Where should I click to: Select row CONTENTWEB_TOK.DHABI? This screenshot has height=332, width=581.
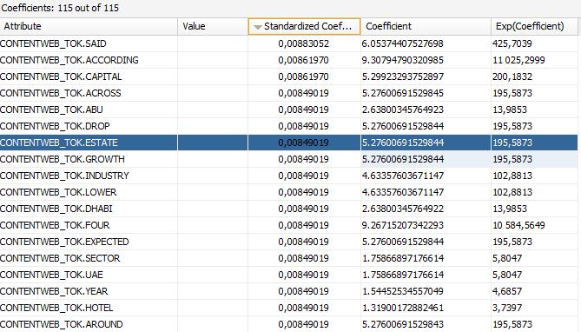[x=288, y=209]
